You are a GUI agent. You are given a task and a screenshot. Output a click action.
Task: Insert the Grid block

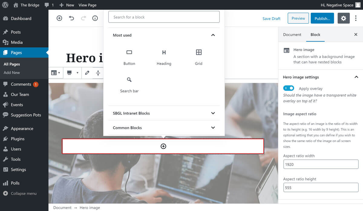[x=198, y=57]
